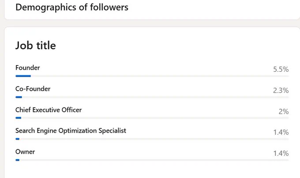Click the Founder blue progress bar

point(23,76)
